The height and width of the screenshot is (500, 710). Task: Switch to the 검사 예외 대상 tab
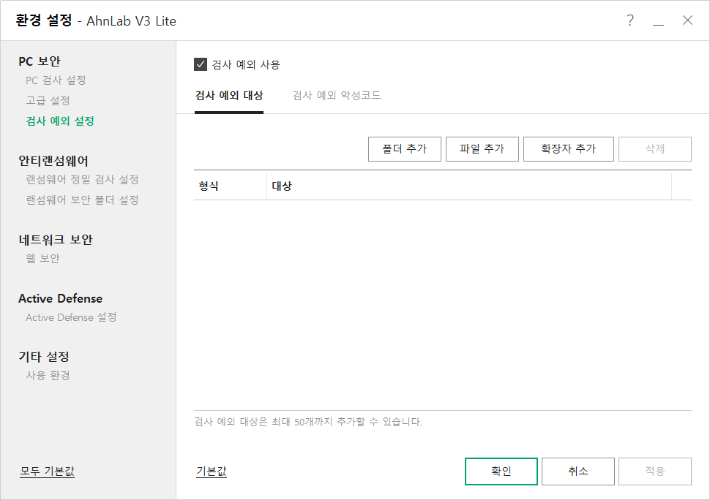pyautogui.click(x=229, y=95)
